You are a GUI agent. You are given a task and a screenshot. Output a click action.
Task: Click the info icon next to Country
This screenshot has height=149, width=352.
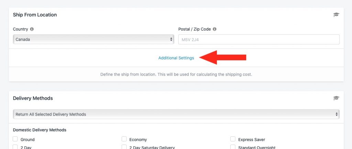point(32,29)
